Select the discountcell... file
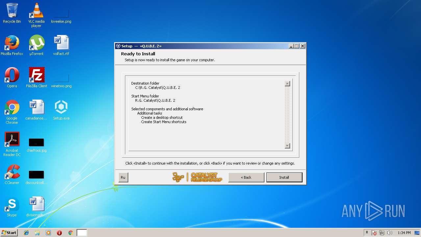Viewport: 421px width, 237px height. [x=36, y=177]
